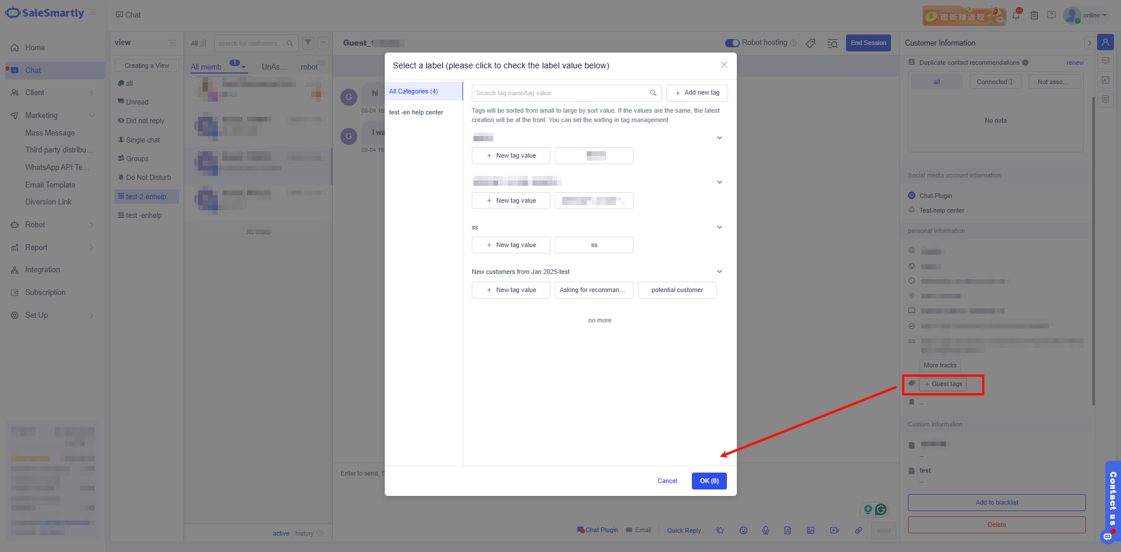This screenshot has width=1121, height=552.
Task: Click the tag name search field
Action: point(560,93)
